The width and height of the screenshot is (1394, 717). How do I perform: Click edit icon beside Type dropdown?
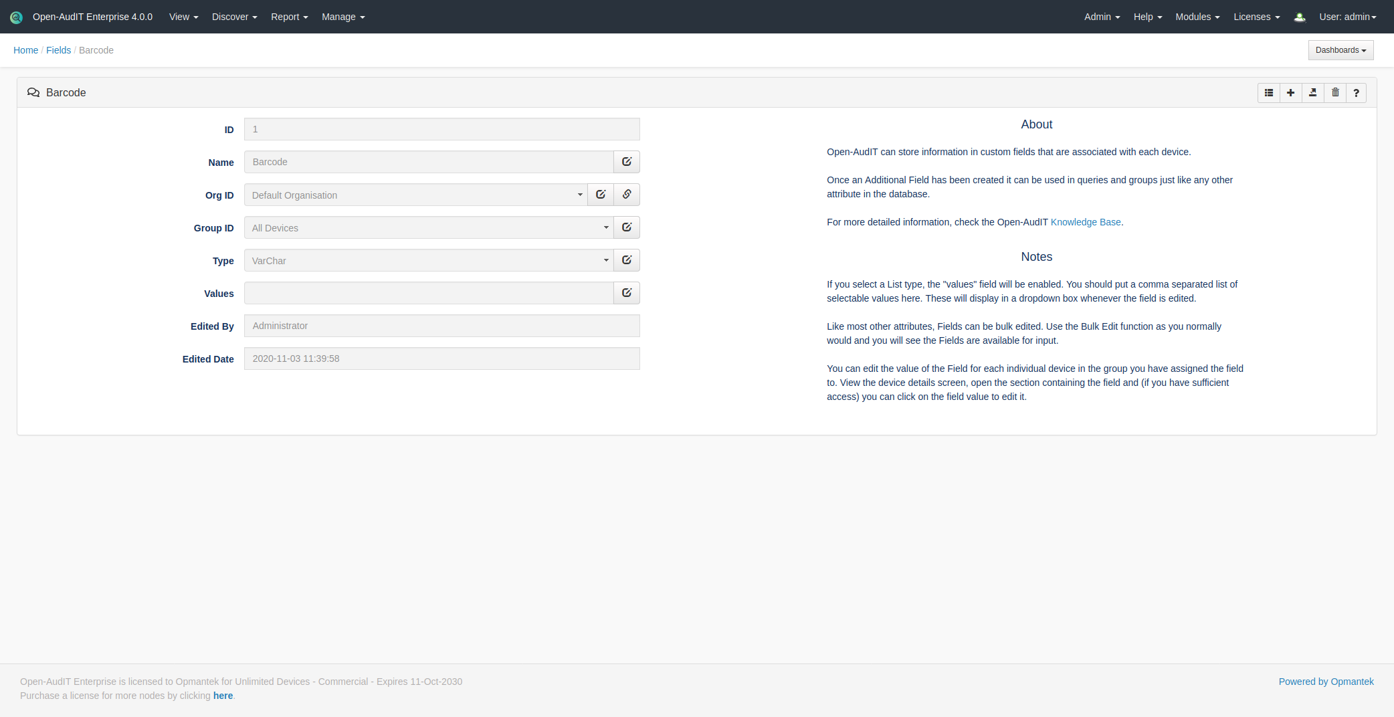[x=627, y=260]
